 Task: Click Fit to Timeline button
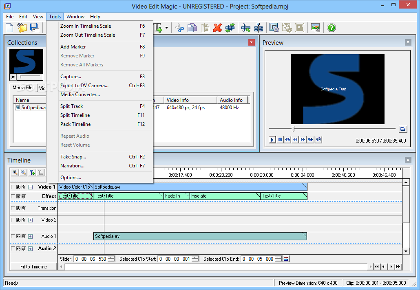pyautogui.click(x=34, y=267)
